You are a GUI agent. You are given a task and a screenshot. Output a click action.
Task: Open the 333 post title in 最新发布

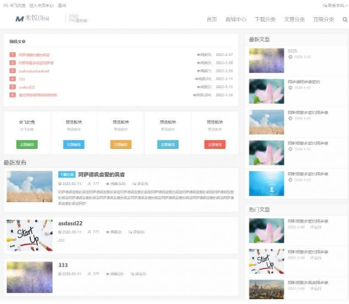63,265
